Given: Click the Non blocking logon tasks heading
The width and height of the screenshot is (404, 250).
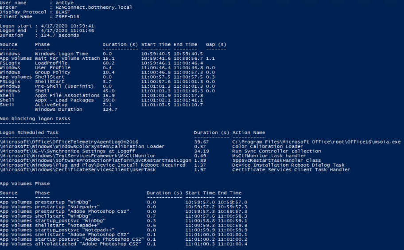Looking at the screenshot, I should point(35,119).
